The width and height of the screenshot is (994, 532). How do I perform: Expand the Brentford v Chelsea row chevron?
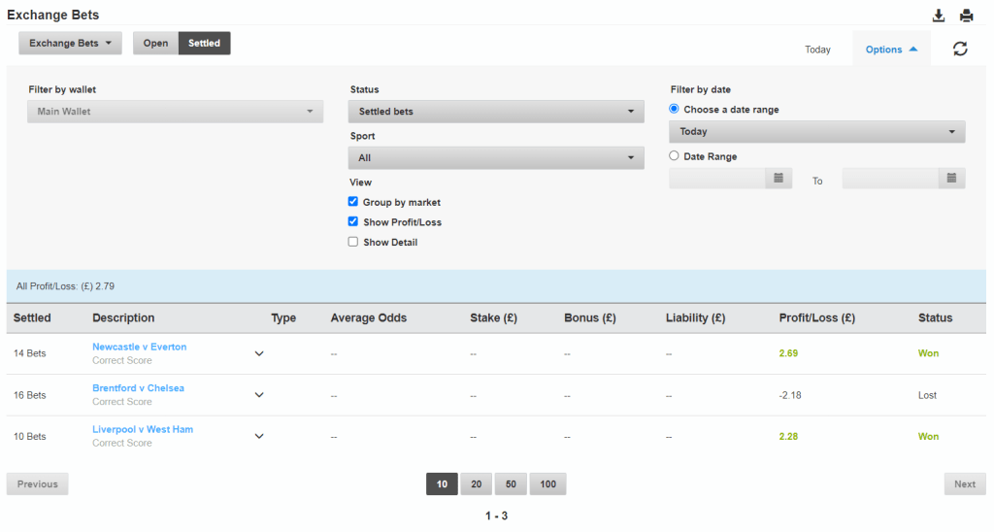click(259, 395)
